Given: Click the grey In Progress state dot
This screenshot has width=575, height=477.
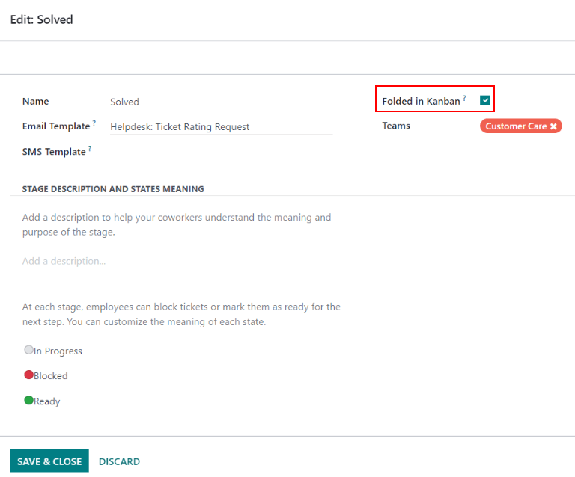Looking at the screenshot, I should click(28, 350).
